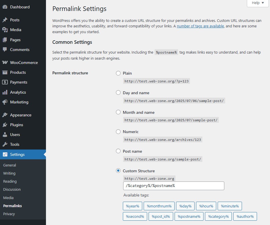Click the Marketing megaphone icon
Viewport: 270px width, 225px height.
[x=5, y=102]
